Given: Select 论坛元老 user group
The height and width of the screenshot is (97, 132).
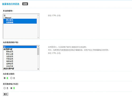Looking at the screenshot, I should pos(20,66).
